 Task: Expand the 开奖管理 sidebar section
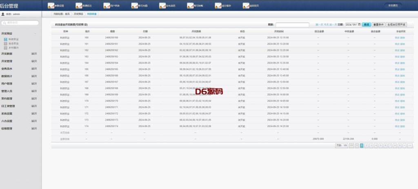click(x=34, y=61)
